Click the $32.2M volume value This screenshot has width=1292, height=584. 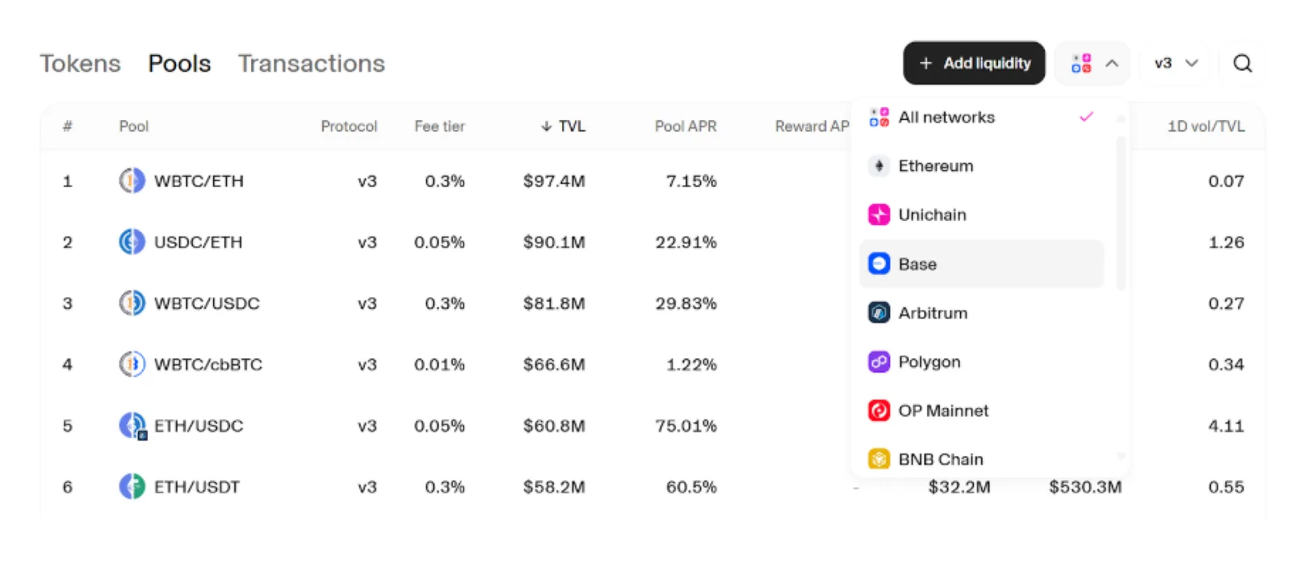(959, 486)
